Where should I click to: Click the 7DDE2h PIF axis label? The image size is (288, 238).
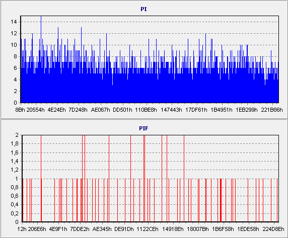click(80, 229)
